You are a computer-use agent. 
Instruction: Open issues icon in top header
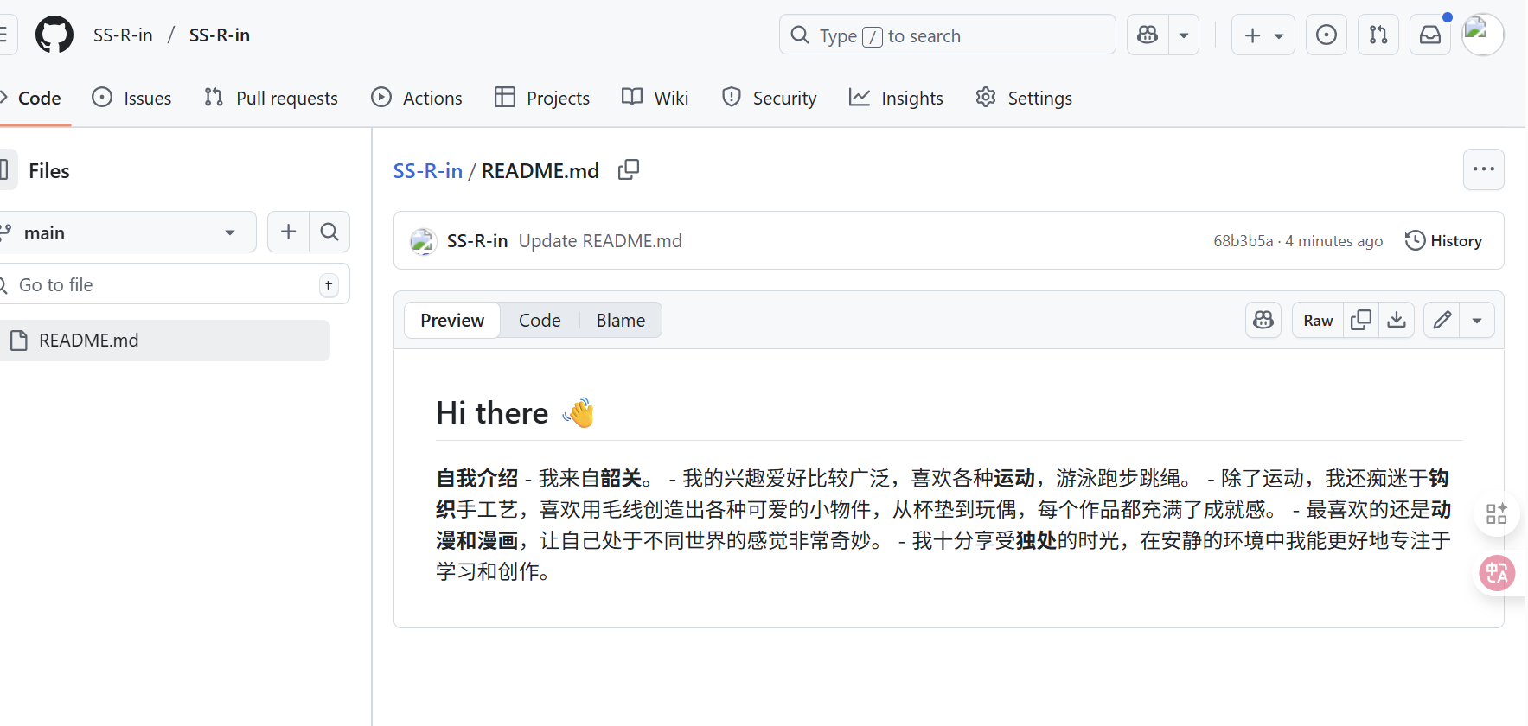coord(1327,35)
